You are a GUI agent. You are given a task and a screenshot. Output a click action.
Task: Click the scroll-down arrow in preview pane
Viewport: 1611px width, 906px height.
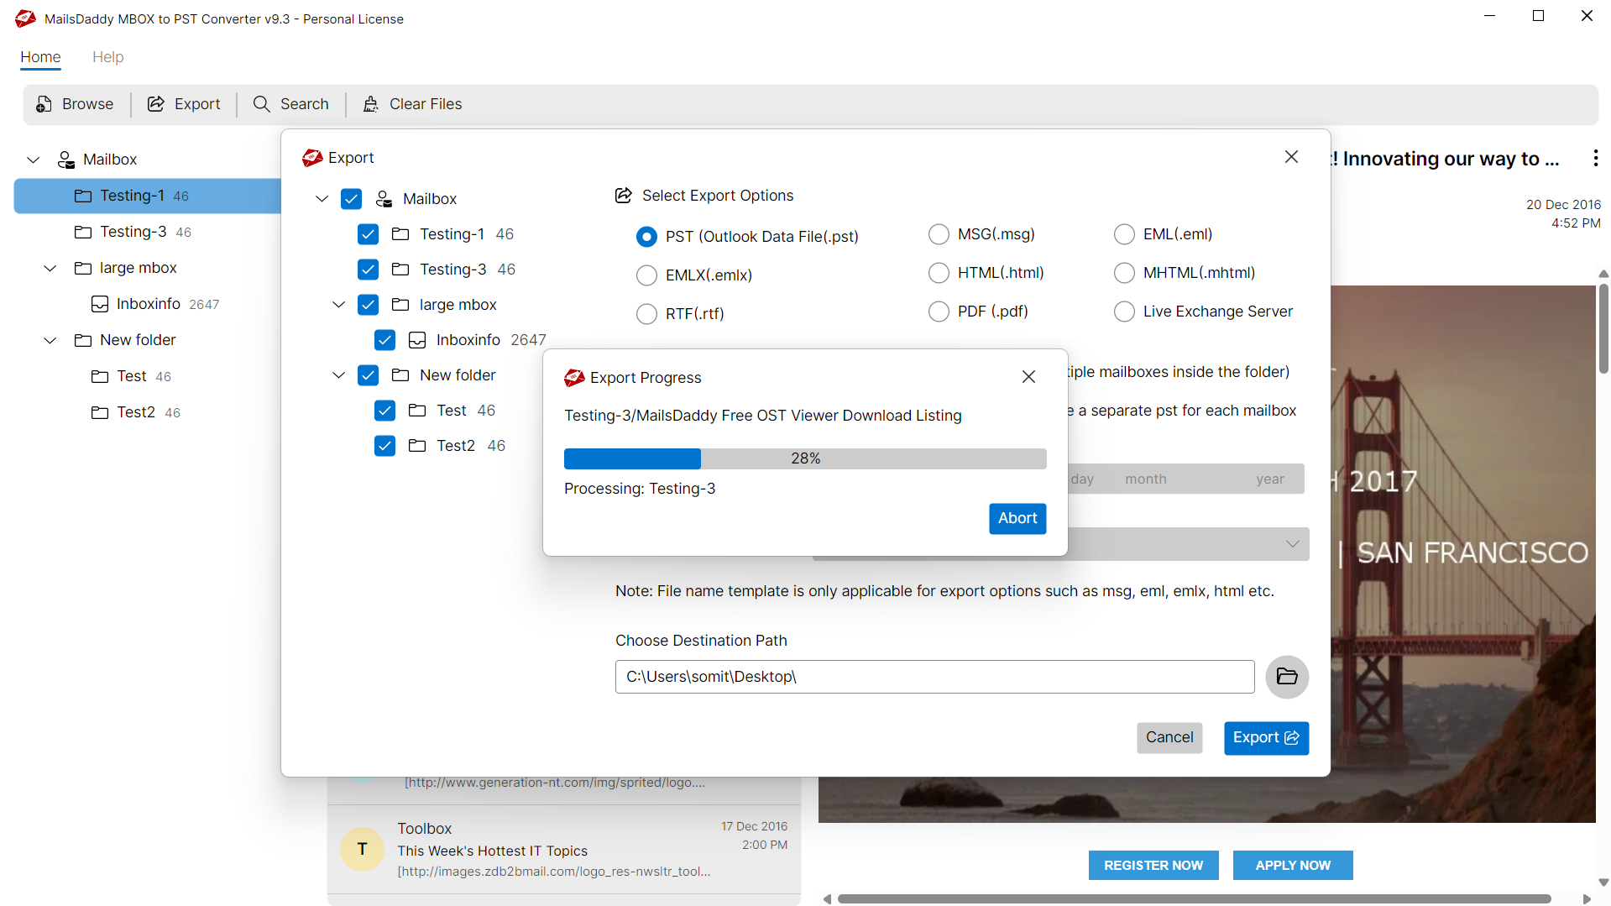point(1603,883)
